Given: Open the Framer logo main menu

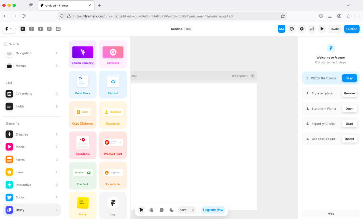Looking at the screenshot, I should click(x=9, y=29).
